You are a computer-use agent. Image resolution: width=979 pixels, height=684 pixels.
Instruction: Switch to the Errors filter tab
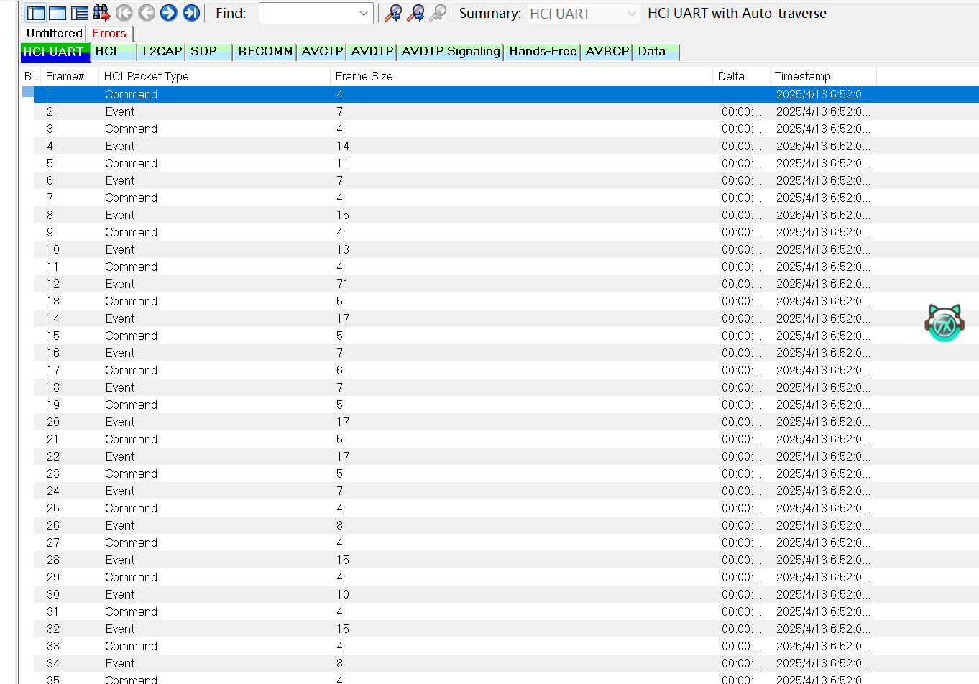pos(109,33)
